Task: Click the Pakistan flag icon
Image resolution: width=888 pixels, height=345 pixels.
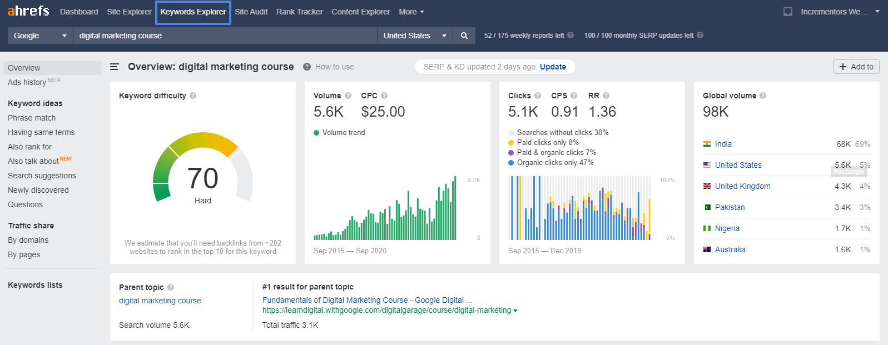Action: click(707, 207)
